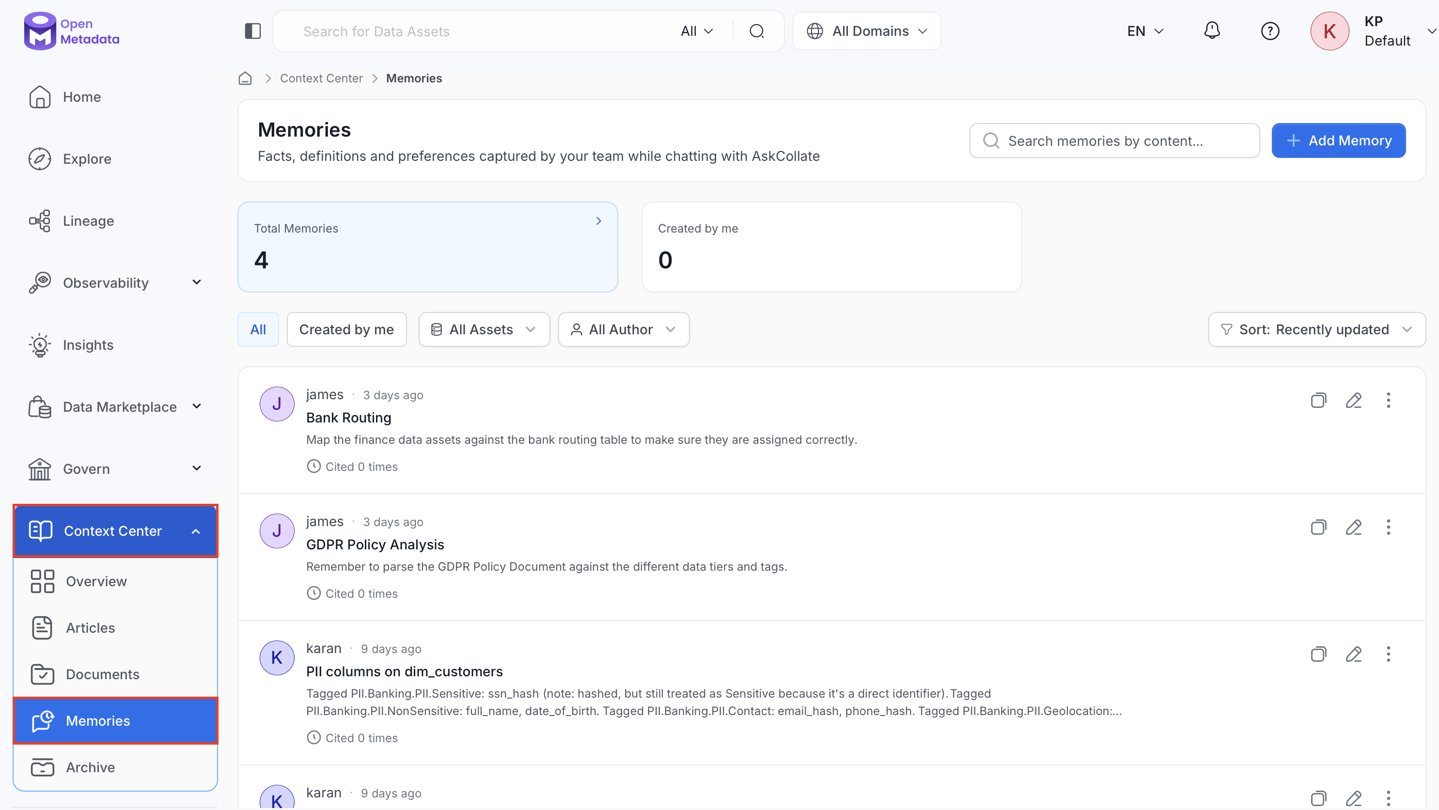Edit the Bank Routing memory

(x=1353, y=401)
